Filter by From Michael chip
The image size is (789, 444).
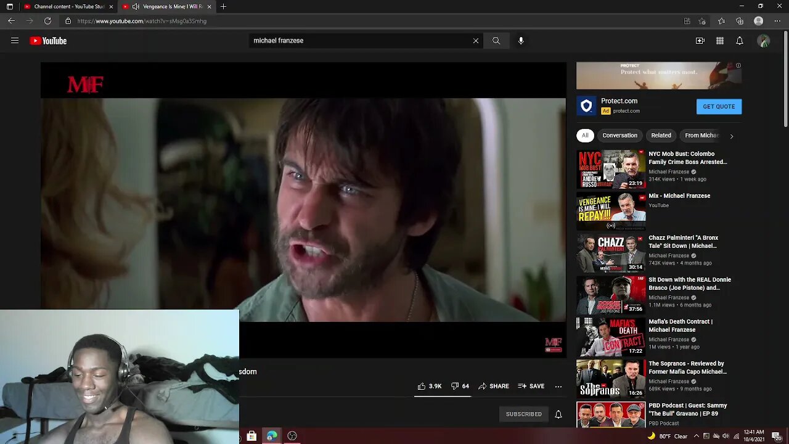tap(701, 136)
